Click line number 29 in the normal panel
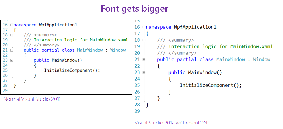The width and height of the screenshot is (283, 129). point(5,90)
